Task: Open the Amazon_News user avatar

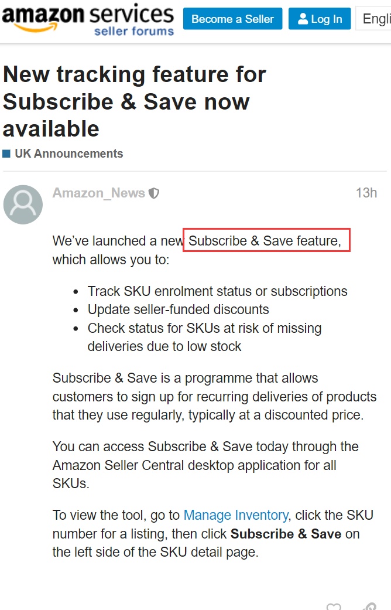Action: point(23,205)
